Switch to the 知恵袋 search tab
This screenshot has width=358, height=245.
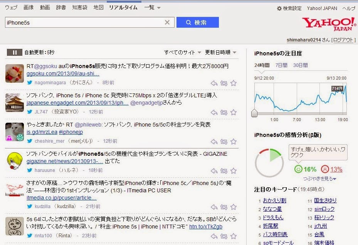point(80,8)
